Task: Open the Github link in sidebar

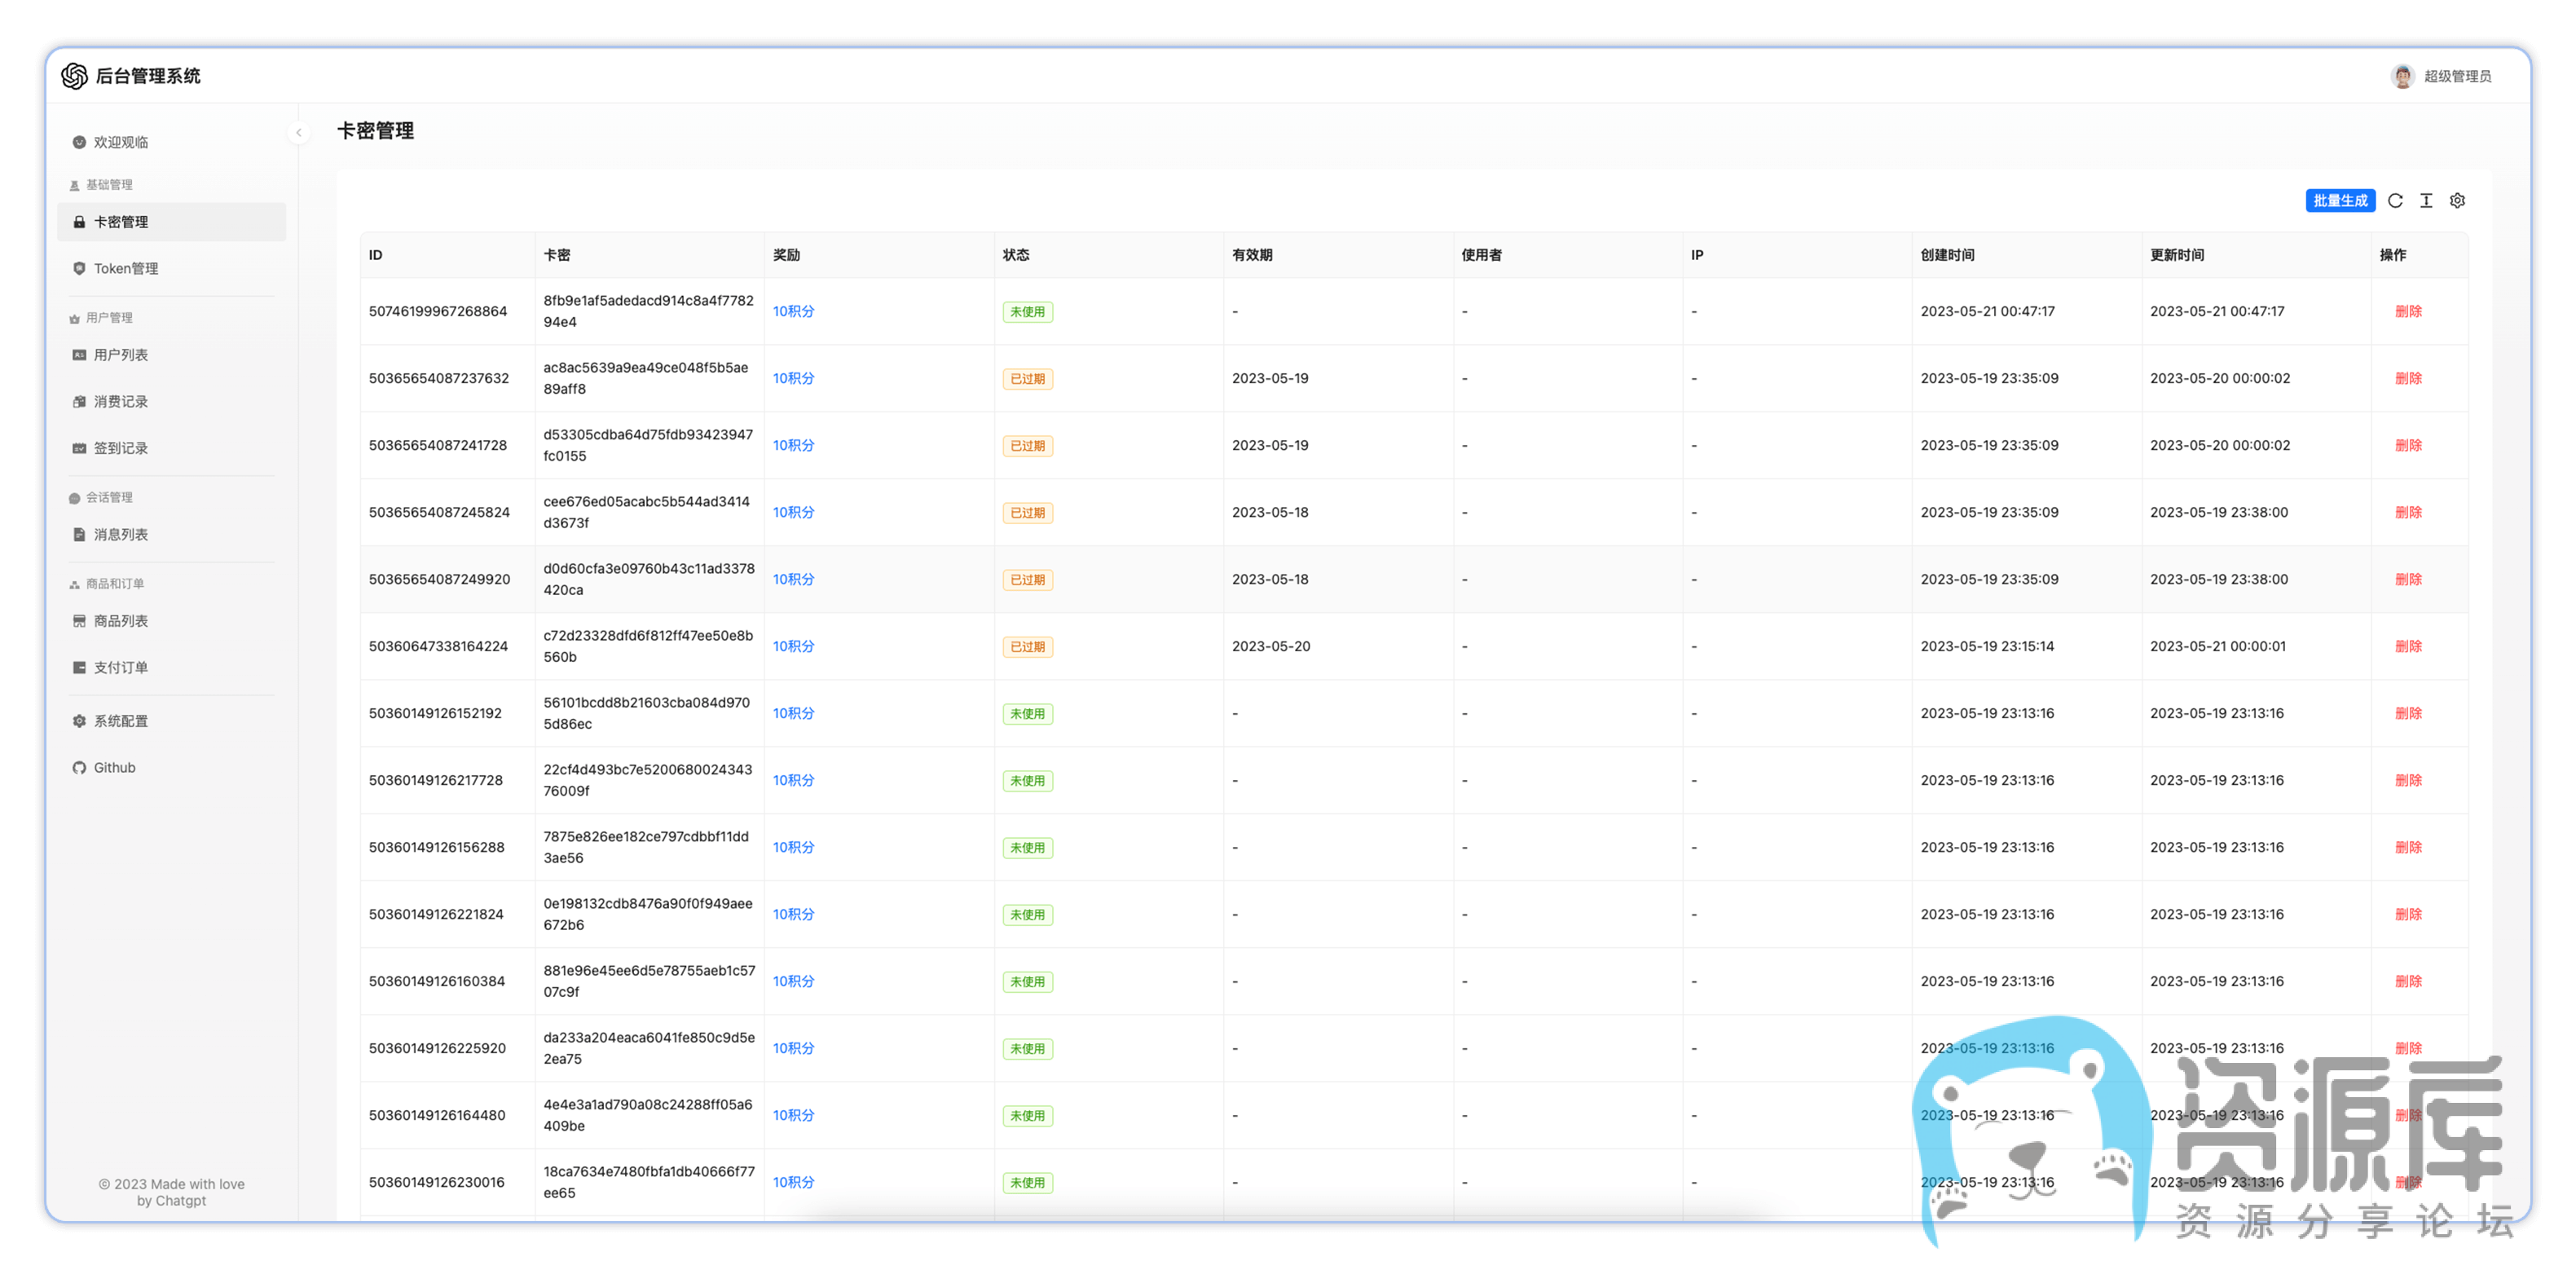Action: (x=114, y=768)
